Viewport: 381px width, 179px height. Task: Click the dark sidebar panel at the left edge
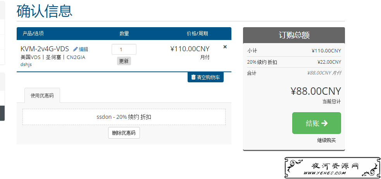pos(2,113)
